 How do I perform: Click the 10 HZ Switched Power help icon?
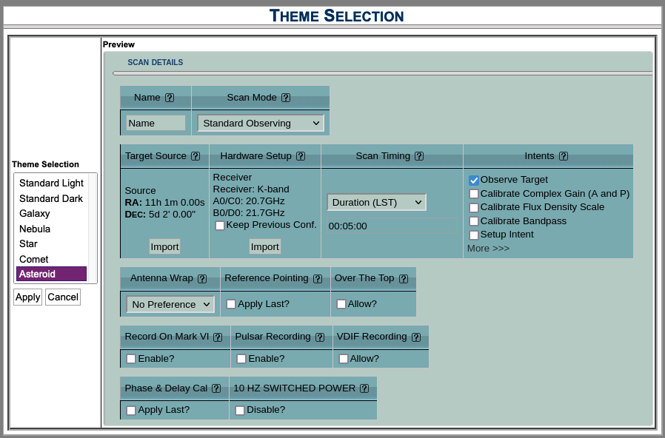coord(364,388)
